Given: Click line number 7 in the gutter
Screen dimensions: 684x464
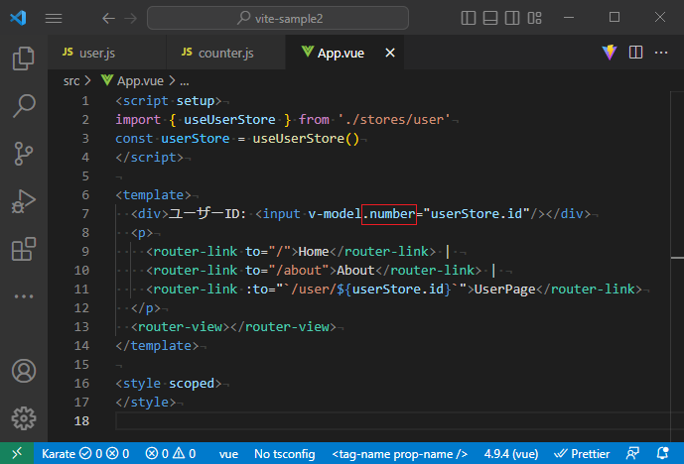Looking at the screenshot, I should [x=85, y=214].
